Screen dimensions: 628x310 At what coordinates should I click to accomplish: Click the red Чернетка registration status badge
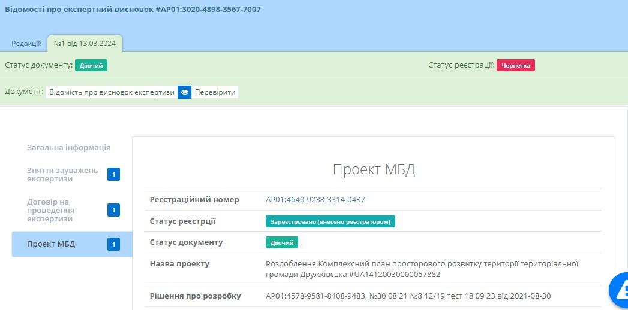coord(515,65)
